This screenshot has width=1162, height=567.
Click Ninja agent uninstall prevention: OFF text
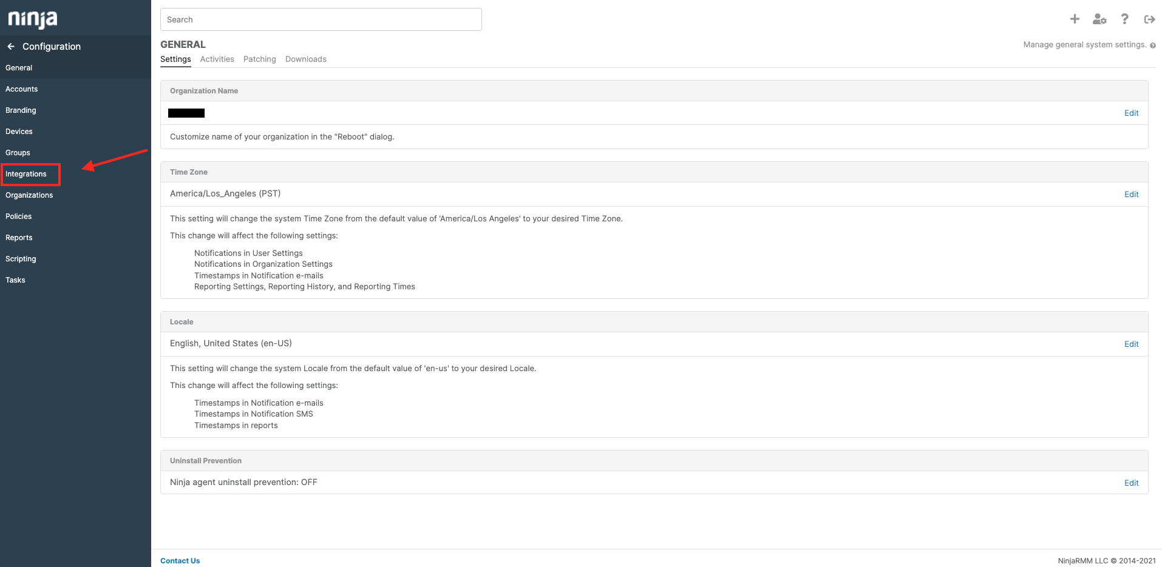point(243,483)
